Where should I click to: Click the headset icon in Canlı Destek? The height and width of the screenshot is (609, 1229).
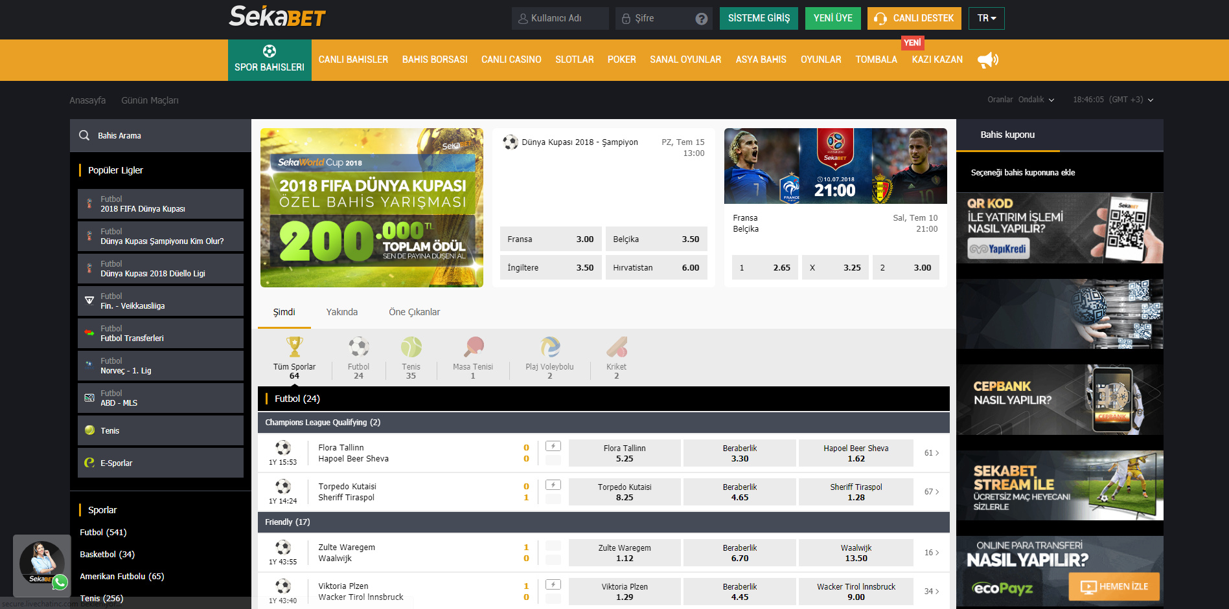pyautogui.click(x=880, y=19)
